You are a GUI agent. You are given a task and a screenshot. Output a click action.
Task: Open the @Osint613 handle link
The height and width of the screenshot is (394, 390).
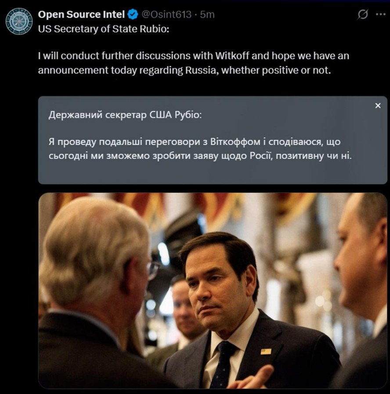[x=166, y=14]
